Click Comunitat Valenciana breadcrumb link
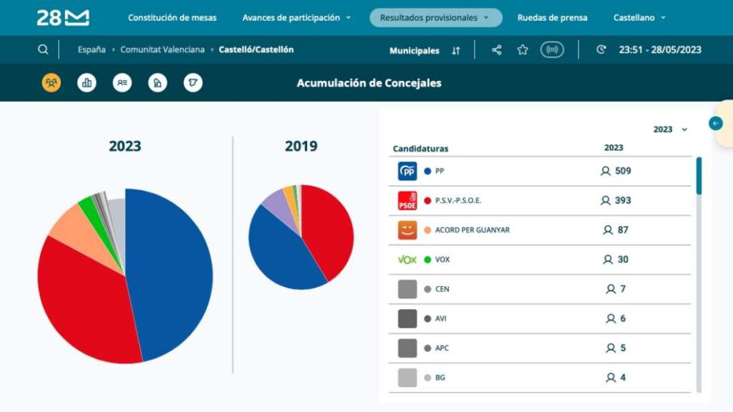 click(162, 49)
